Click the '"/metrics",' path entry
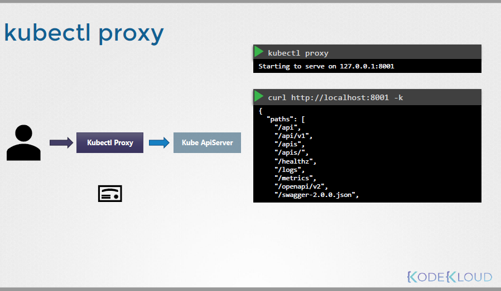 295,178
